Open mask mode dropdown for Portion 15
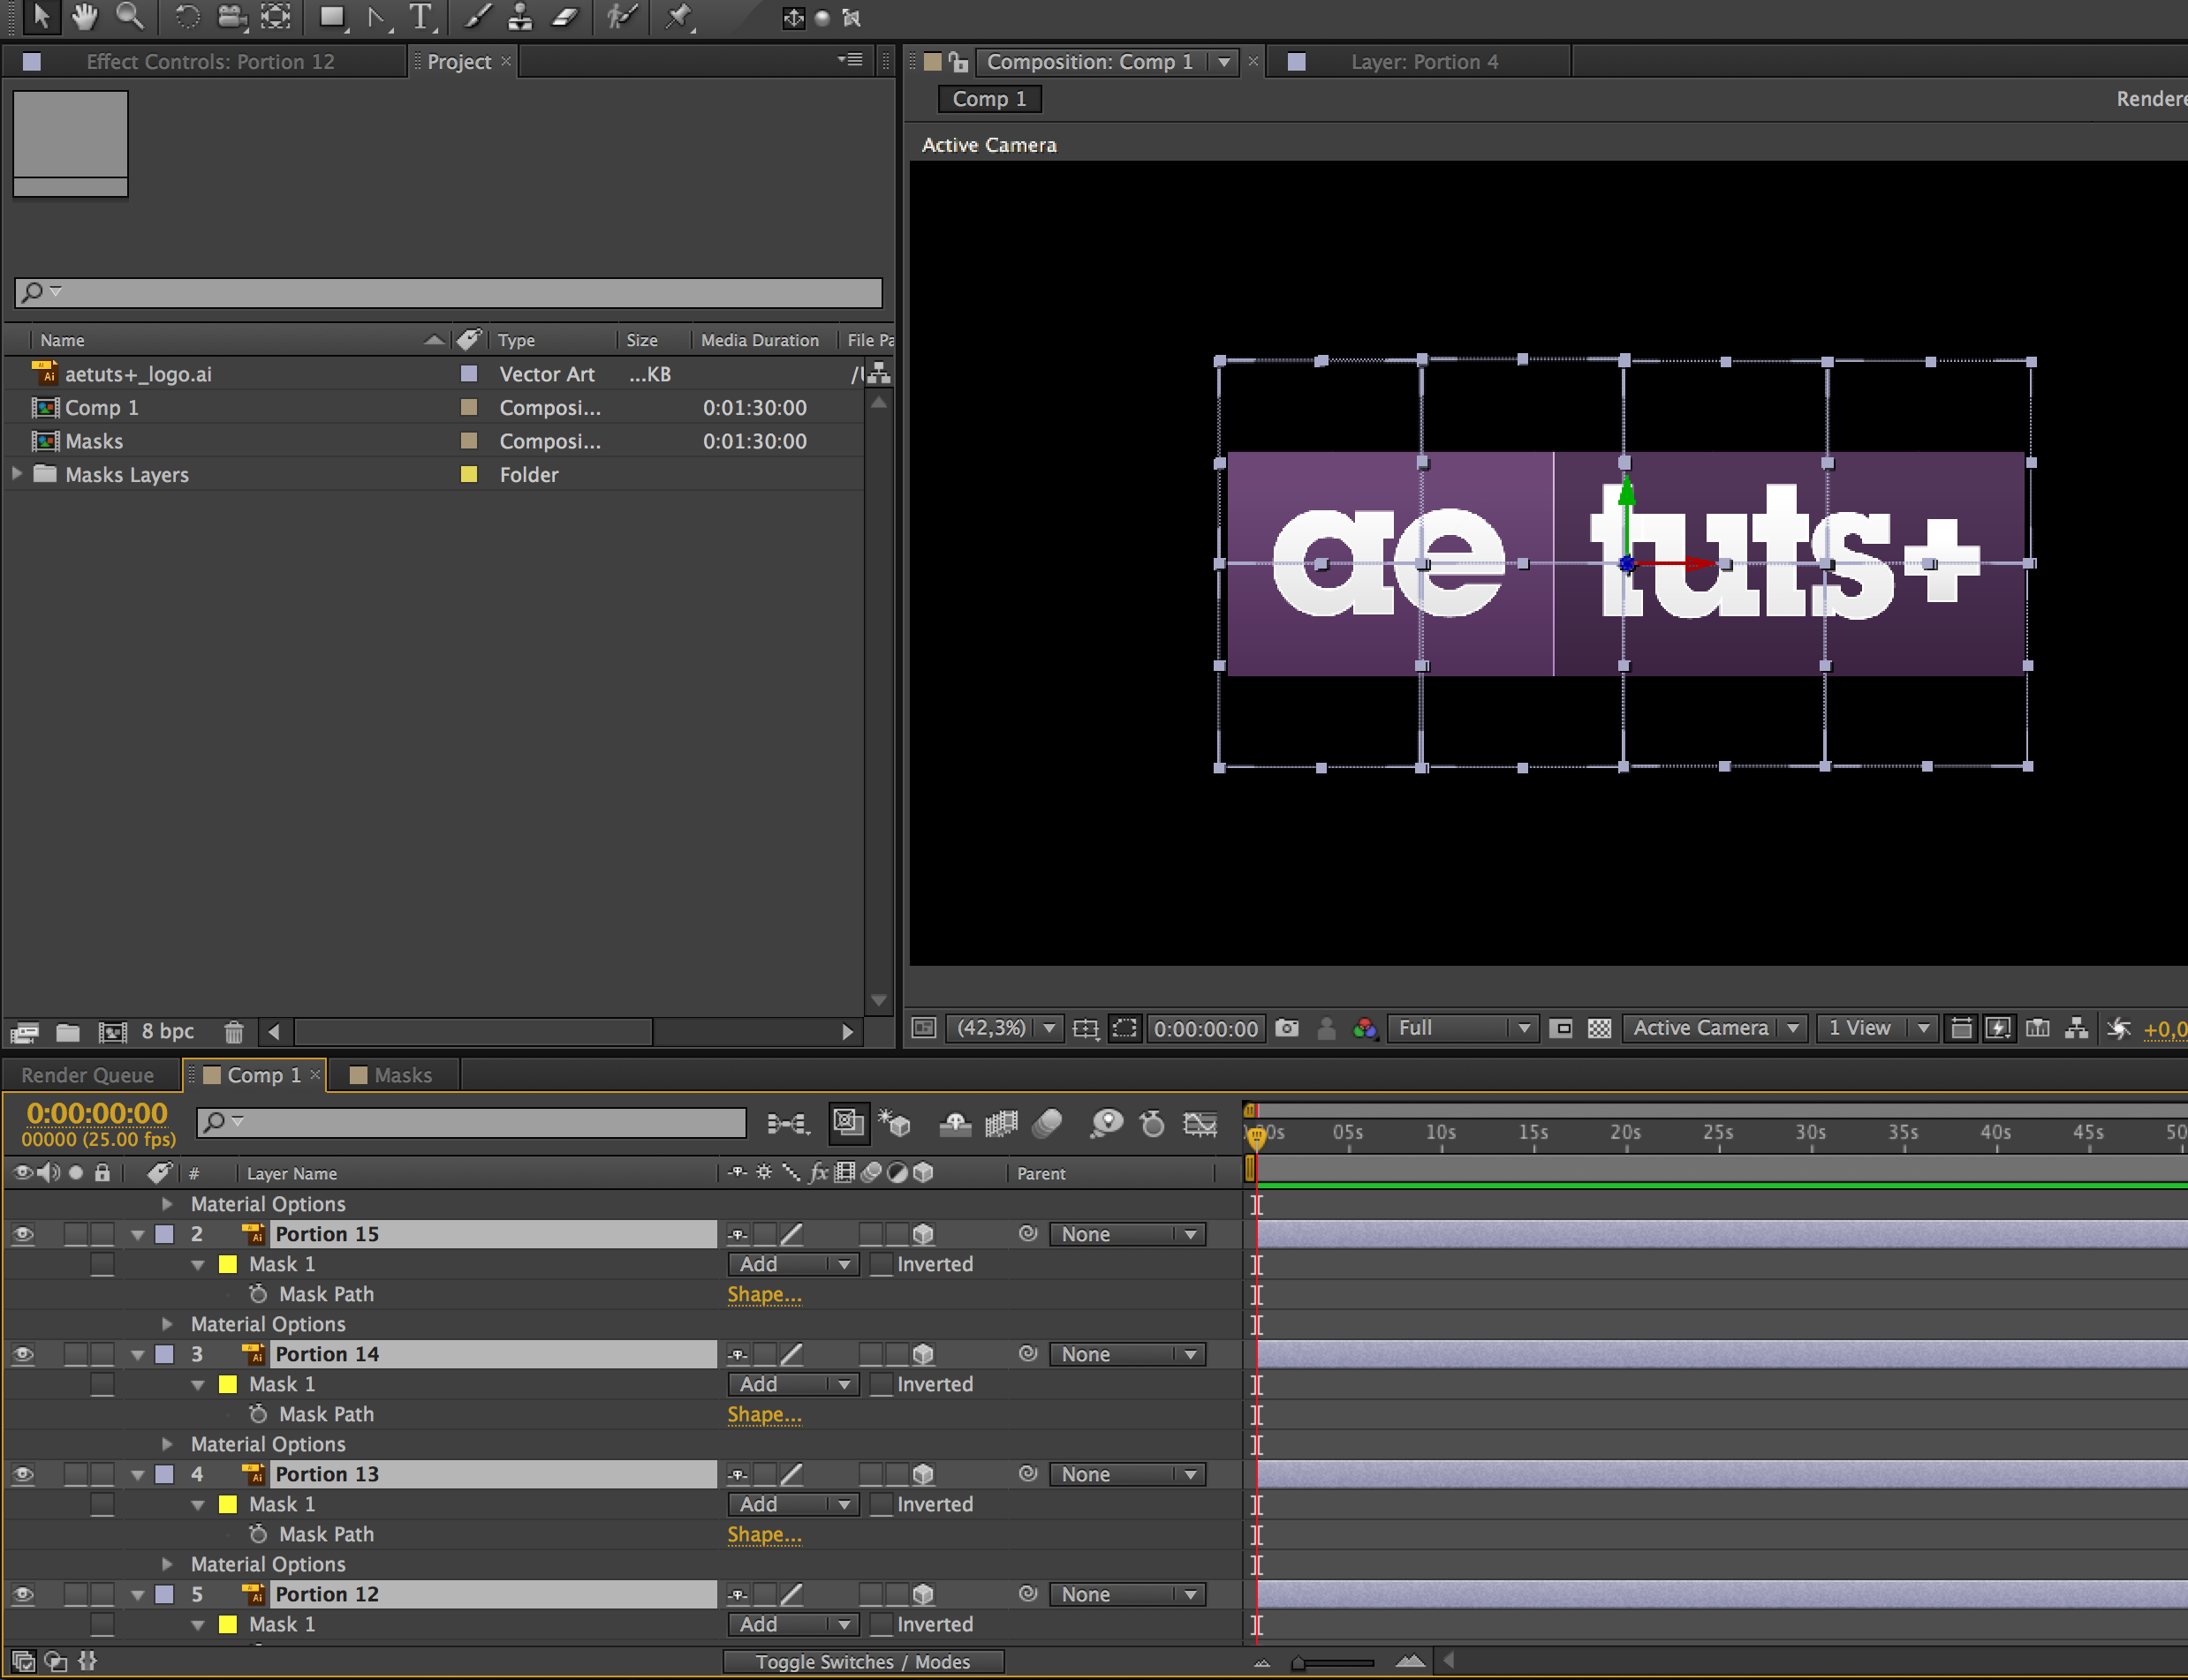The image size is (2188, 1680). pyautogui.click(x=793, y=1264)
